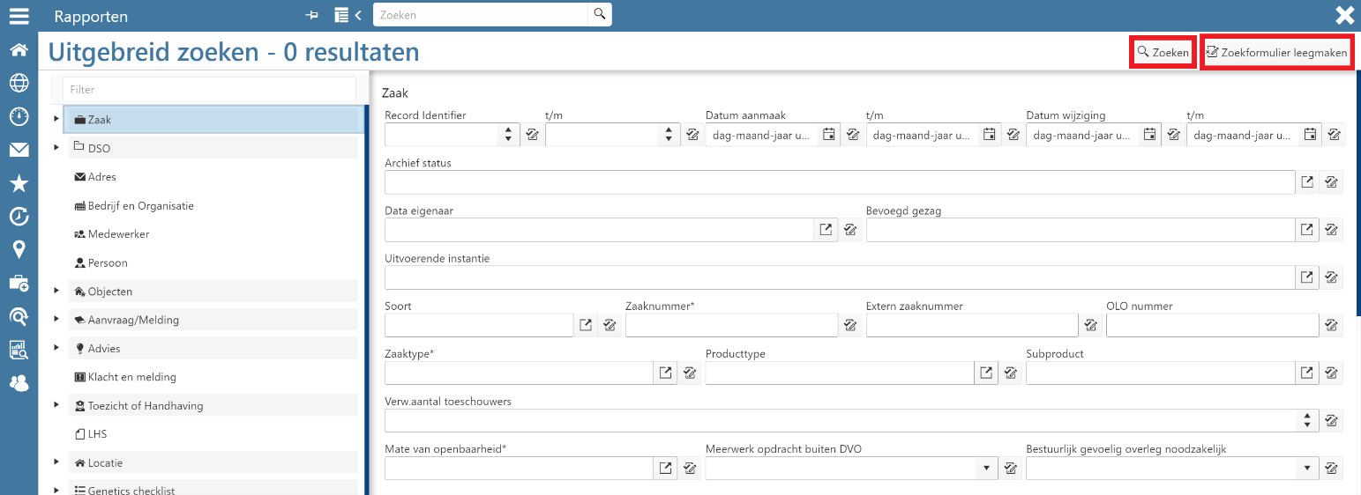Image resolution: width=1361 pixels, height=495 pixels.
Task: Expand the DSO tree node
Action: tap(56, 148)
